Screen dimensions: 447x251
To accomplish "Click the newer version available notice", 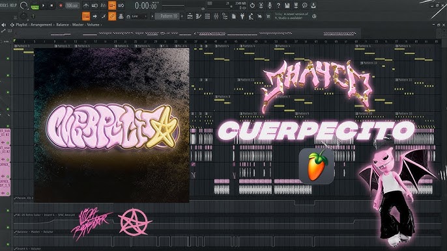I will pos(291,16).
